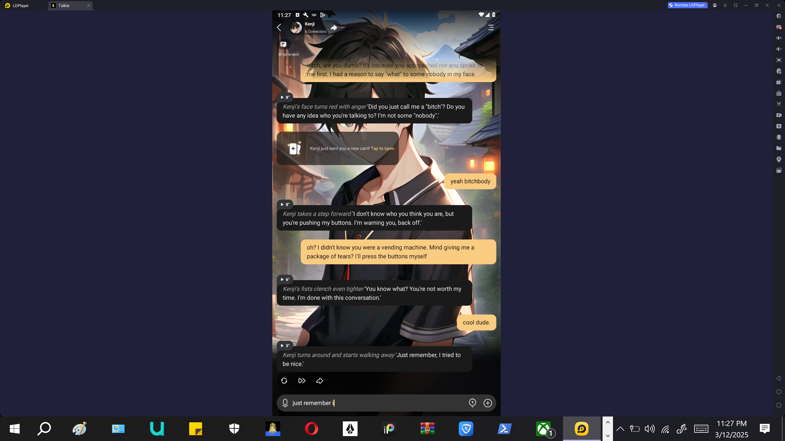Screen dimensions: 785x441
Task: Click the shake device icon
Action: [x=779, y=137]
